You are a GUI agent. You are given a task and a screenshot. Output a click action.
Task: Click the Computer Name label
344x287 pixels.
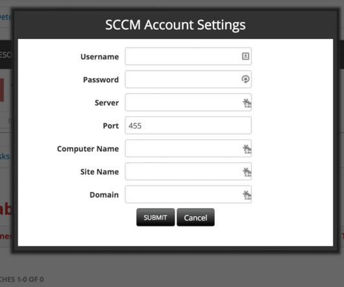[88, 149]
